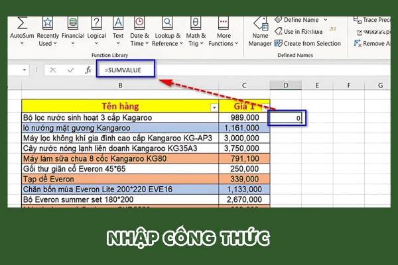Image resolution: width=398 pixels, height=265 pixels.
Task: Select cell Chăn bốn mùa Everon Lite
Action: click(120, 189)
